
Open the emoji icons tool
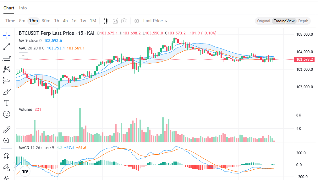tap(7, 114)
